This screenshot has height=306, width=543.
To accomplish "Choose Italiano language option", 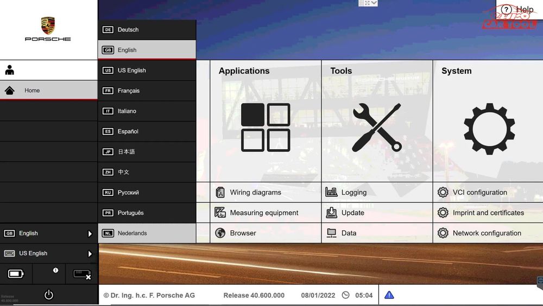I will (x=147, y=111).
